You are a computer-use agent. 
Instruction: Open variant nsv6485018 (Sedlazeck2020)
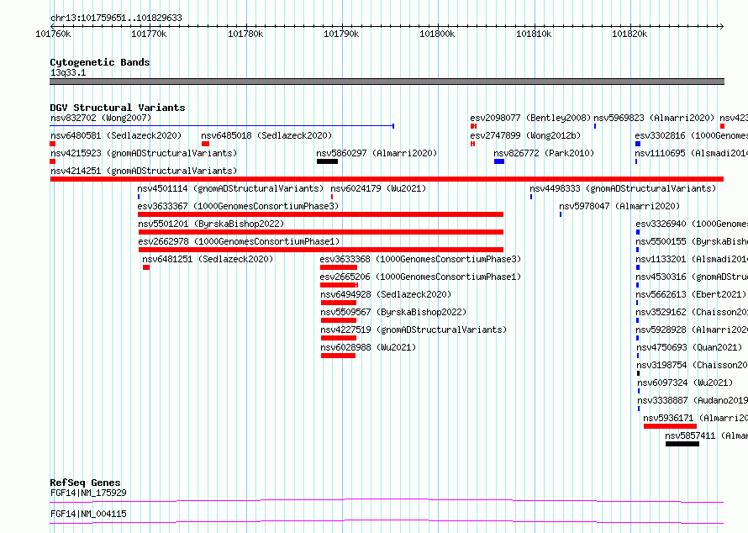[x=266, y=135]
